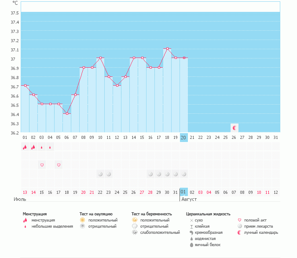Click the creamy cervical fluid legend icon

(x=191, y=232)
